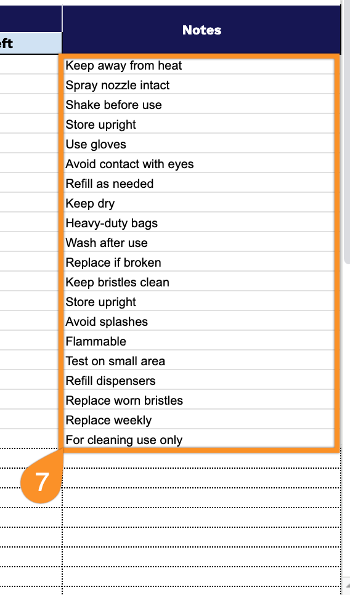Screen dimensions: 350x595
Task: Click the 'Wash after use' cell
Action: [x=198, y=243]
